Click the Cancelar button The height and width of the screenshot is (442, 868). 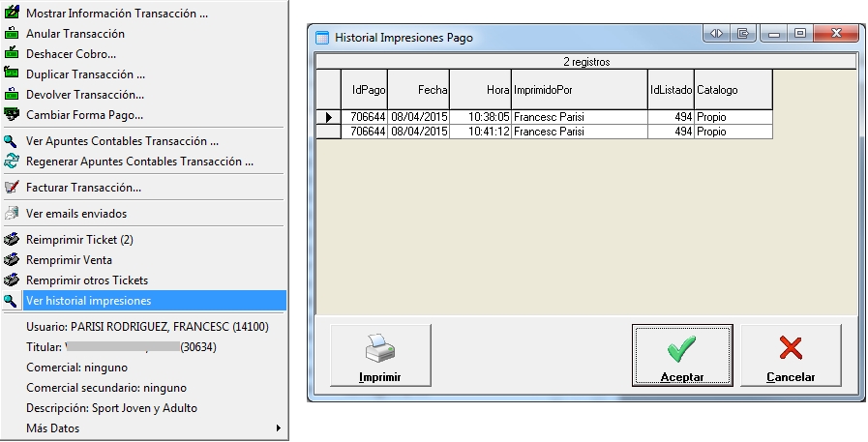791,355
